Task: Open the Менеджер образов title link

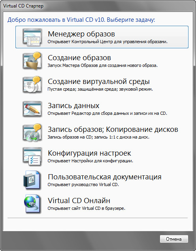Action: (x=81, y=34)
